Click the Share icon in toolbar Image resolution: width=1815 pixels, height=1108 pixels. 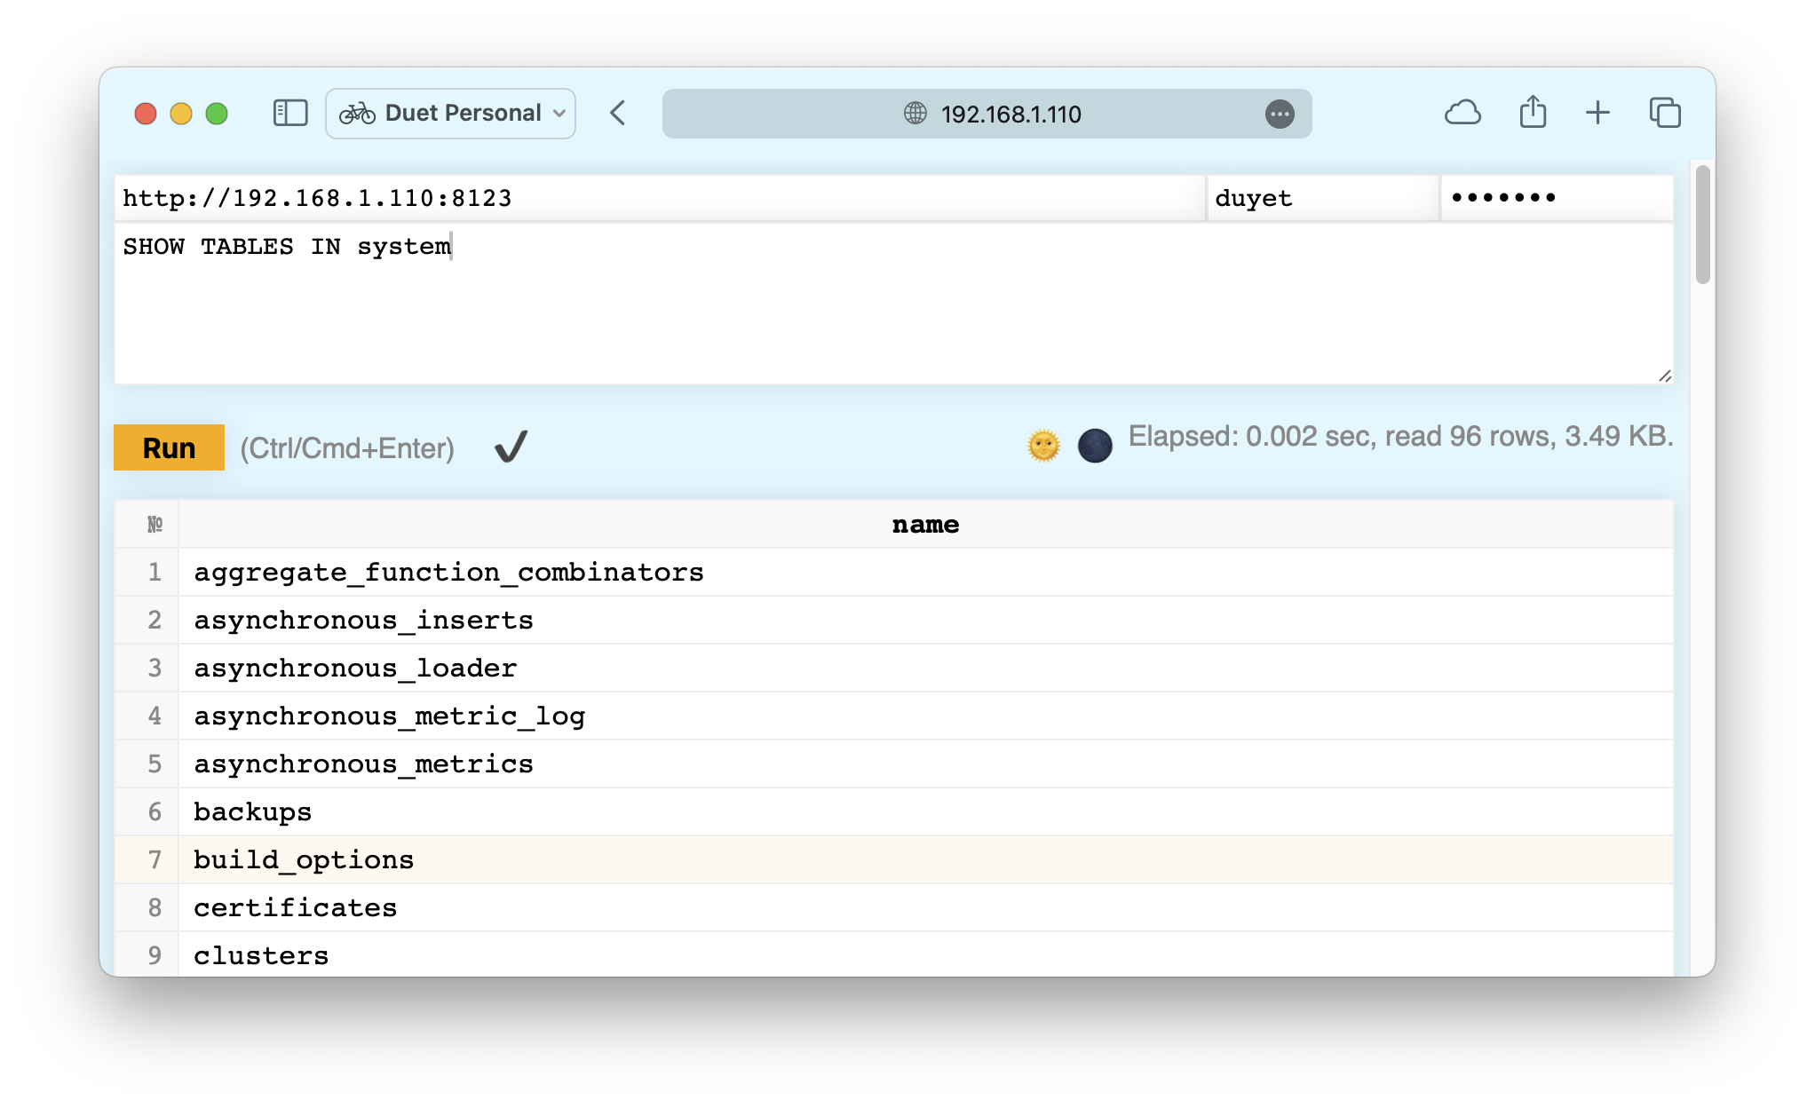[1533, 113]
